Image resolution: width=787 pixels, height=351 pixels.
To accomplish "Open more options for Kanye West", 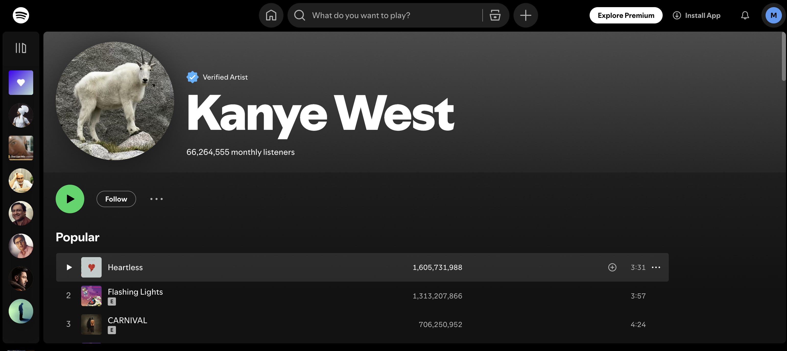I will pos(157,199).
